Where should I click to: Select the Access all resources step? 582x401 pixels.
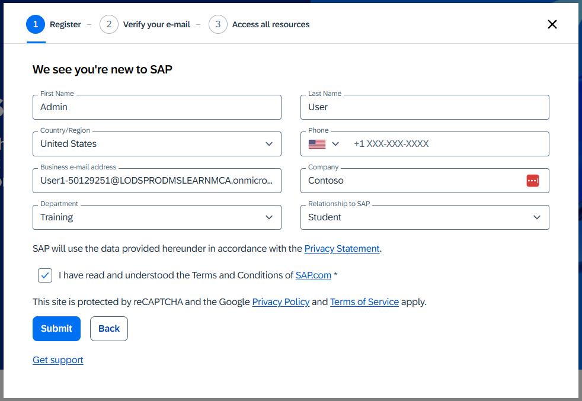(x=271, y=24)
